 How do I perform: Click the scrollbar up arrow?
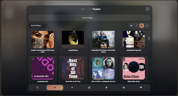(x=149, y=32)
